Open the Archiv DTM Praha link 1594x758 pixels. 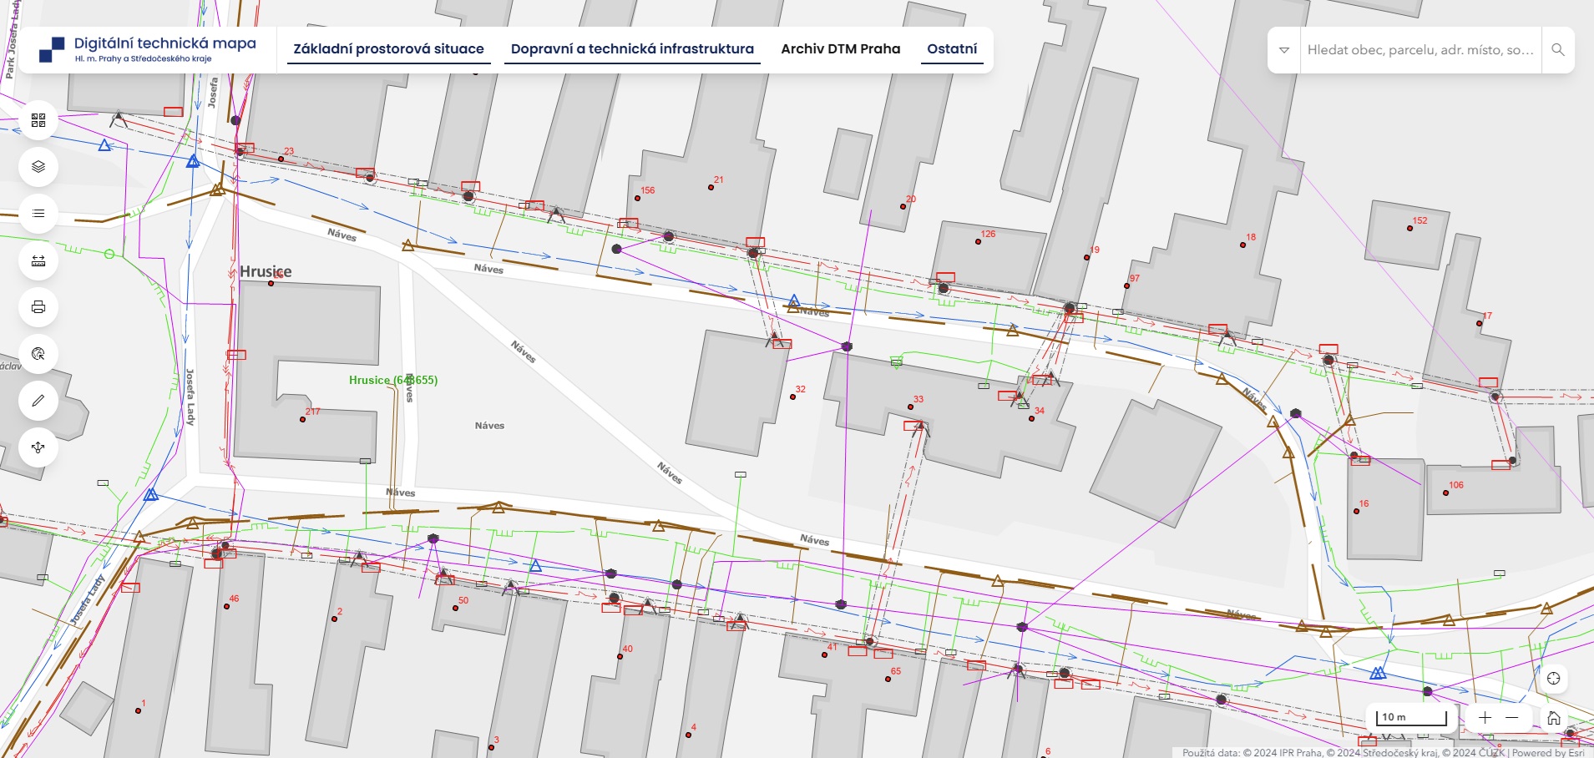[840, 49]
